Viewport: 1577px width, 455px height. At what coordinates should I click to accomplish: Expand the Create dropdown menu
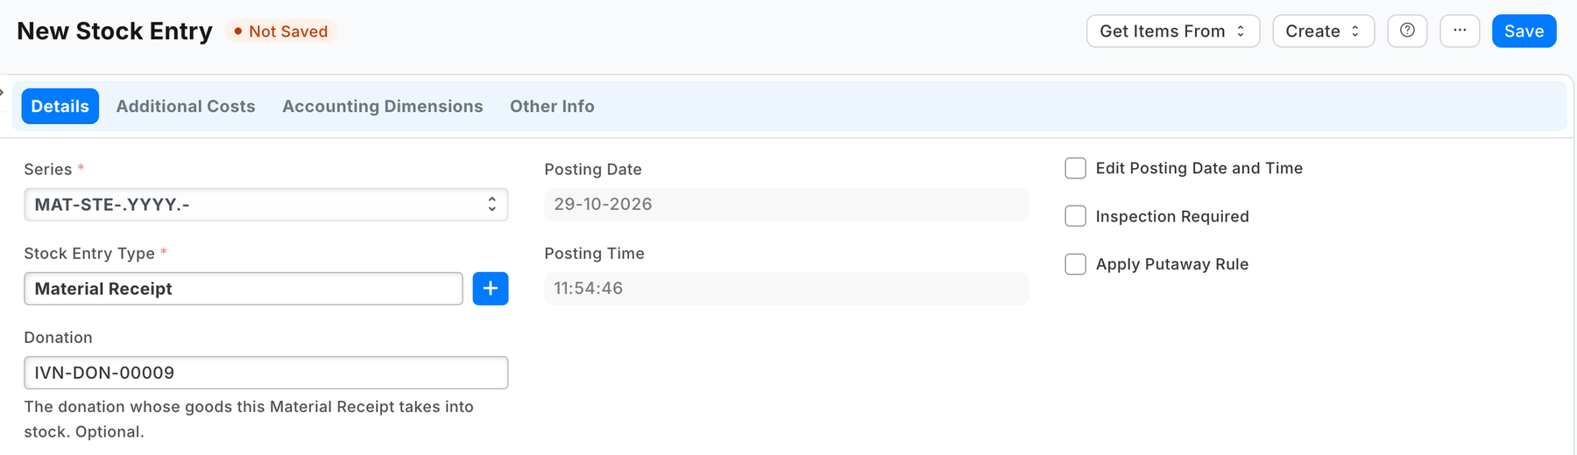[x=1323, y=31]
